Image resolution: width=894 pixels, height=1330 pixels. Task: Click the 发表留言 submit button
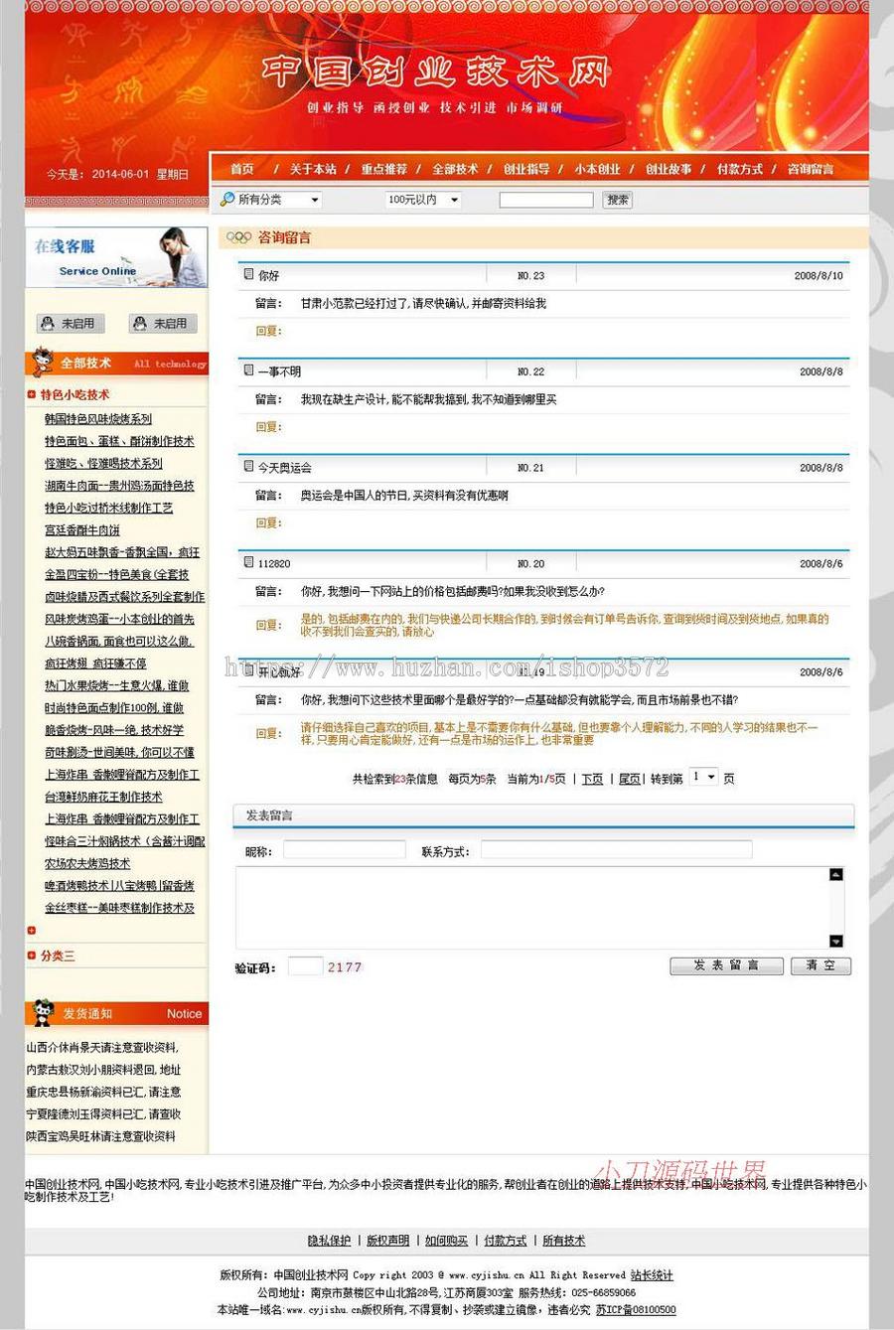(x=728, y=965)
